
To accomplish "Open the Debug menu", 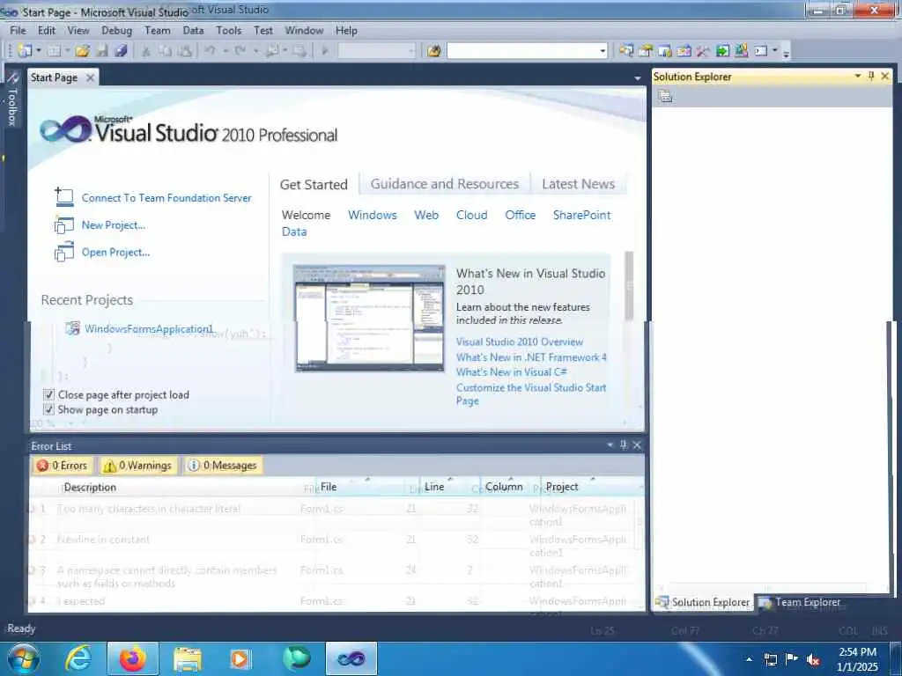I will tap(117, 31).
